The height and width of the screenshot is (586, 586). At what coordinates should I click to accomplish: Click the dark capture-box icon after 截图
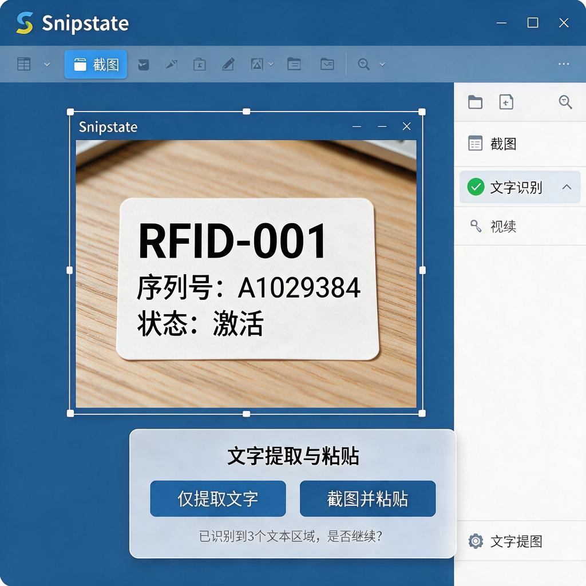(144, 65)
